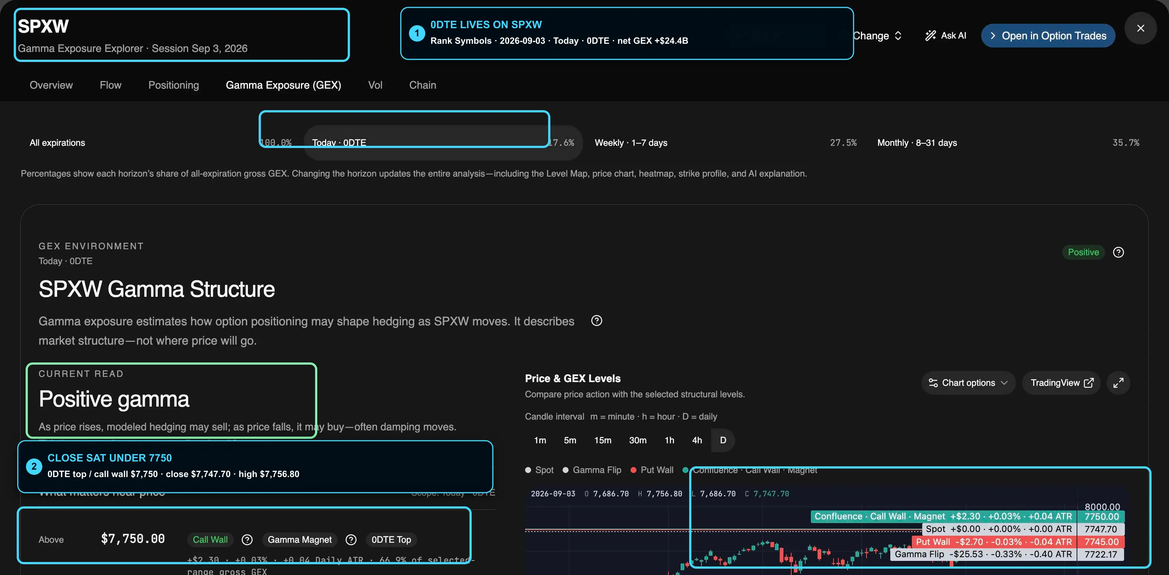Click the 7750.00 price axis tag
Screen dimensions: 1169x575
(x=1101, y=516)
